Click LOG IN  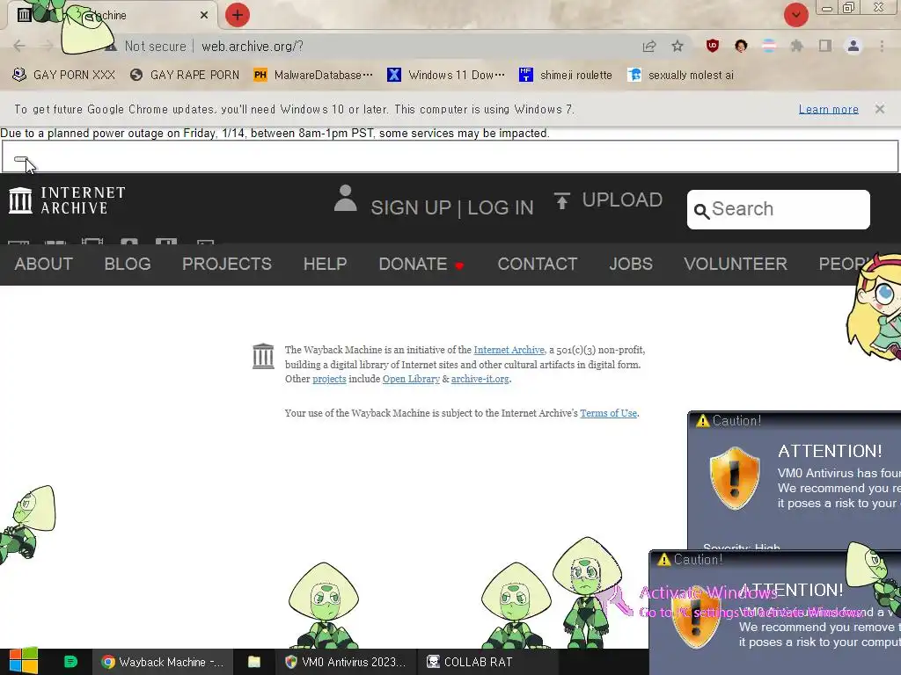point(501,207)
